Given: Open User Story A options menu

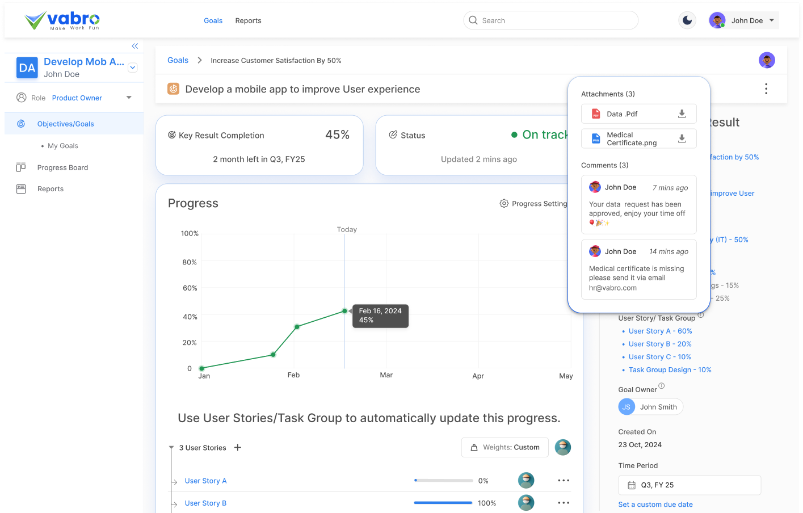Looking at the screenshot, I should click(563, 481).
